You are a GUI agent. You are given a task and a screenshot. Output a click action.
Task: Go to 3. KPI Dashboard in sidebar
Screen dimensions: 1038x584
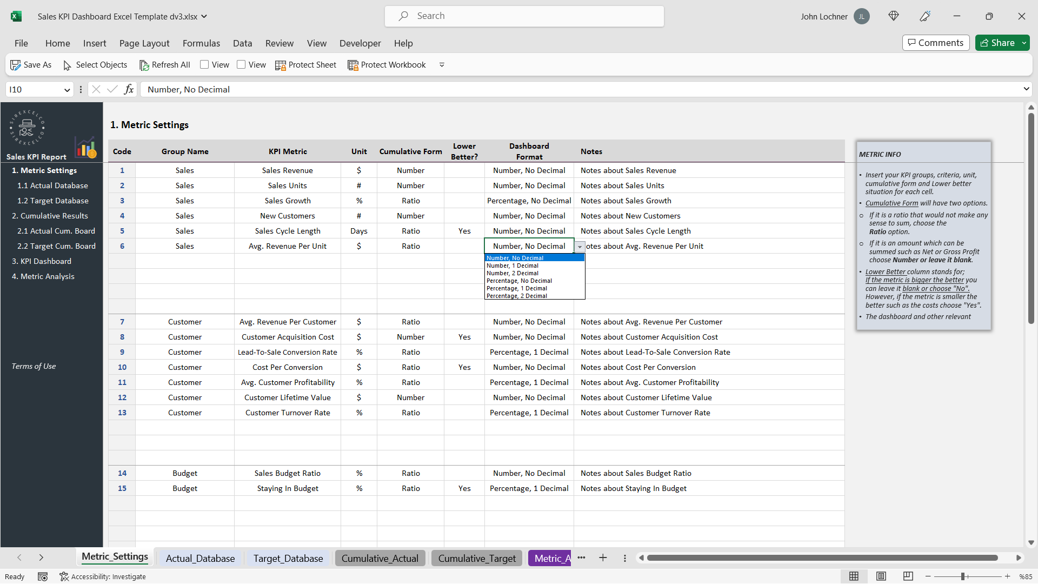coord(42,261)
